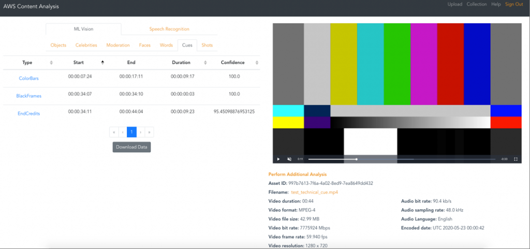Switch to Speech Recognition tab
Screen dimensions: 530x249
click(x=169, y=29)
